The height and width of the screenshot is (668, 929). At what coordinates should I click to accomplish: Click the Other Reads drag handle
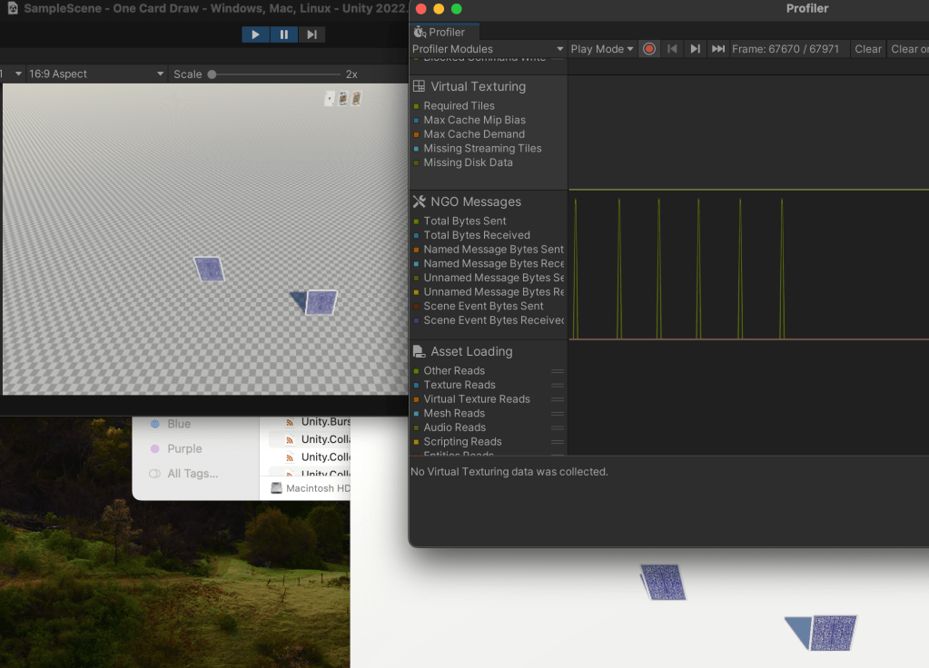558,371
